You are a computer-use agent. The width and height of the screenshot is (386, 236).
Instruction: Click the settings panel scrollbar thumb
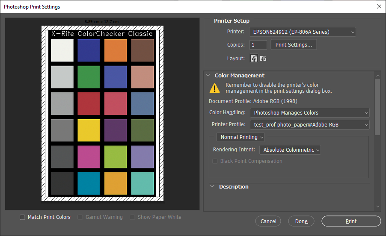click(x=377, y=107)
